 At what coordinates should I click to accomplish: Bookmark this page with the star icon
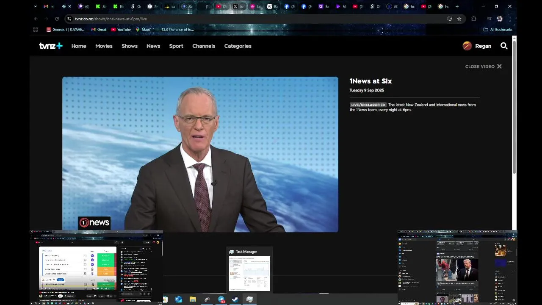(459, 19)
